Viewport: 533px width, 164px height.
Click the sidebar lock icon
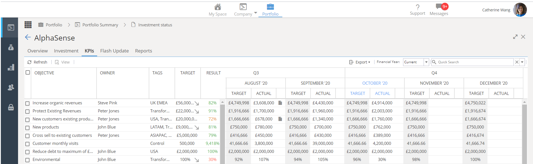pos(11,107)
